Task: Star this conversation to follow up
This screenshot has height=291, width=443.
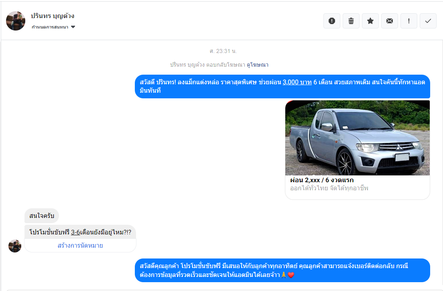Action: click(x=370, y=21)
